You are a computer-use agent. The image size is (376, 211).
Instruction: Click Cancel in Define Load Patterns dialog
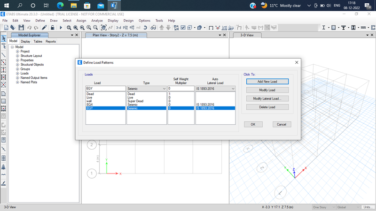(282, 124)
